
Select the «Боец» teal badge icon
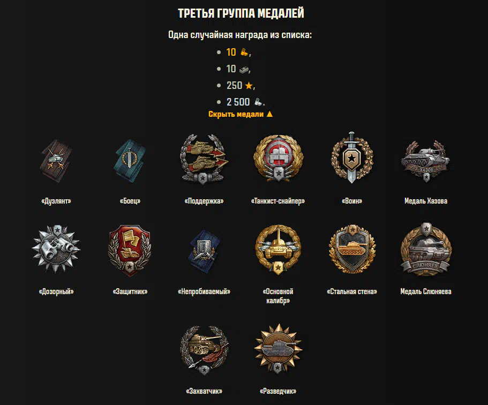click(x=130, y=161)
